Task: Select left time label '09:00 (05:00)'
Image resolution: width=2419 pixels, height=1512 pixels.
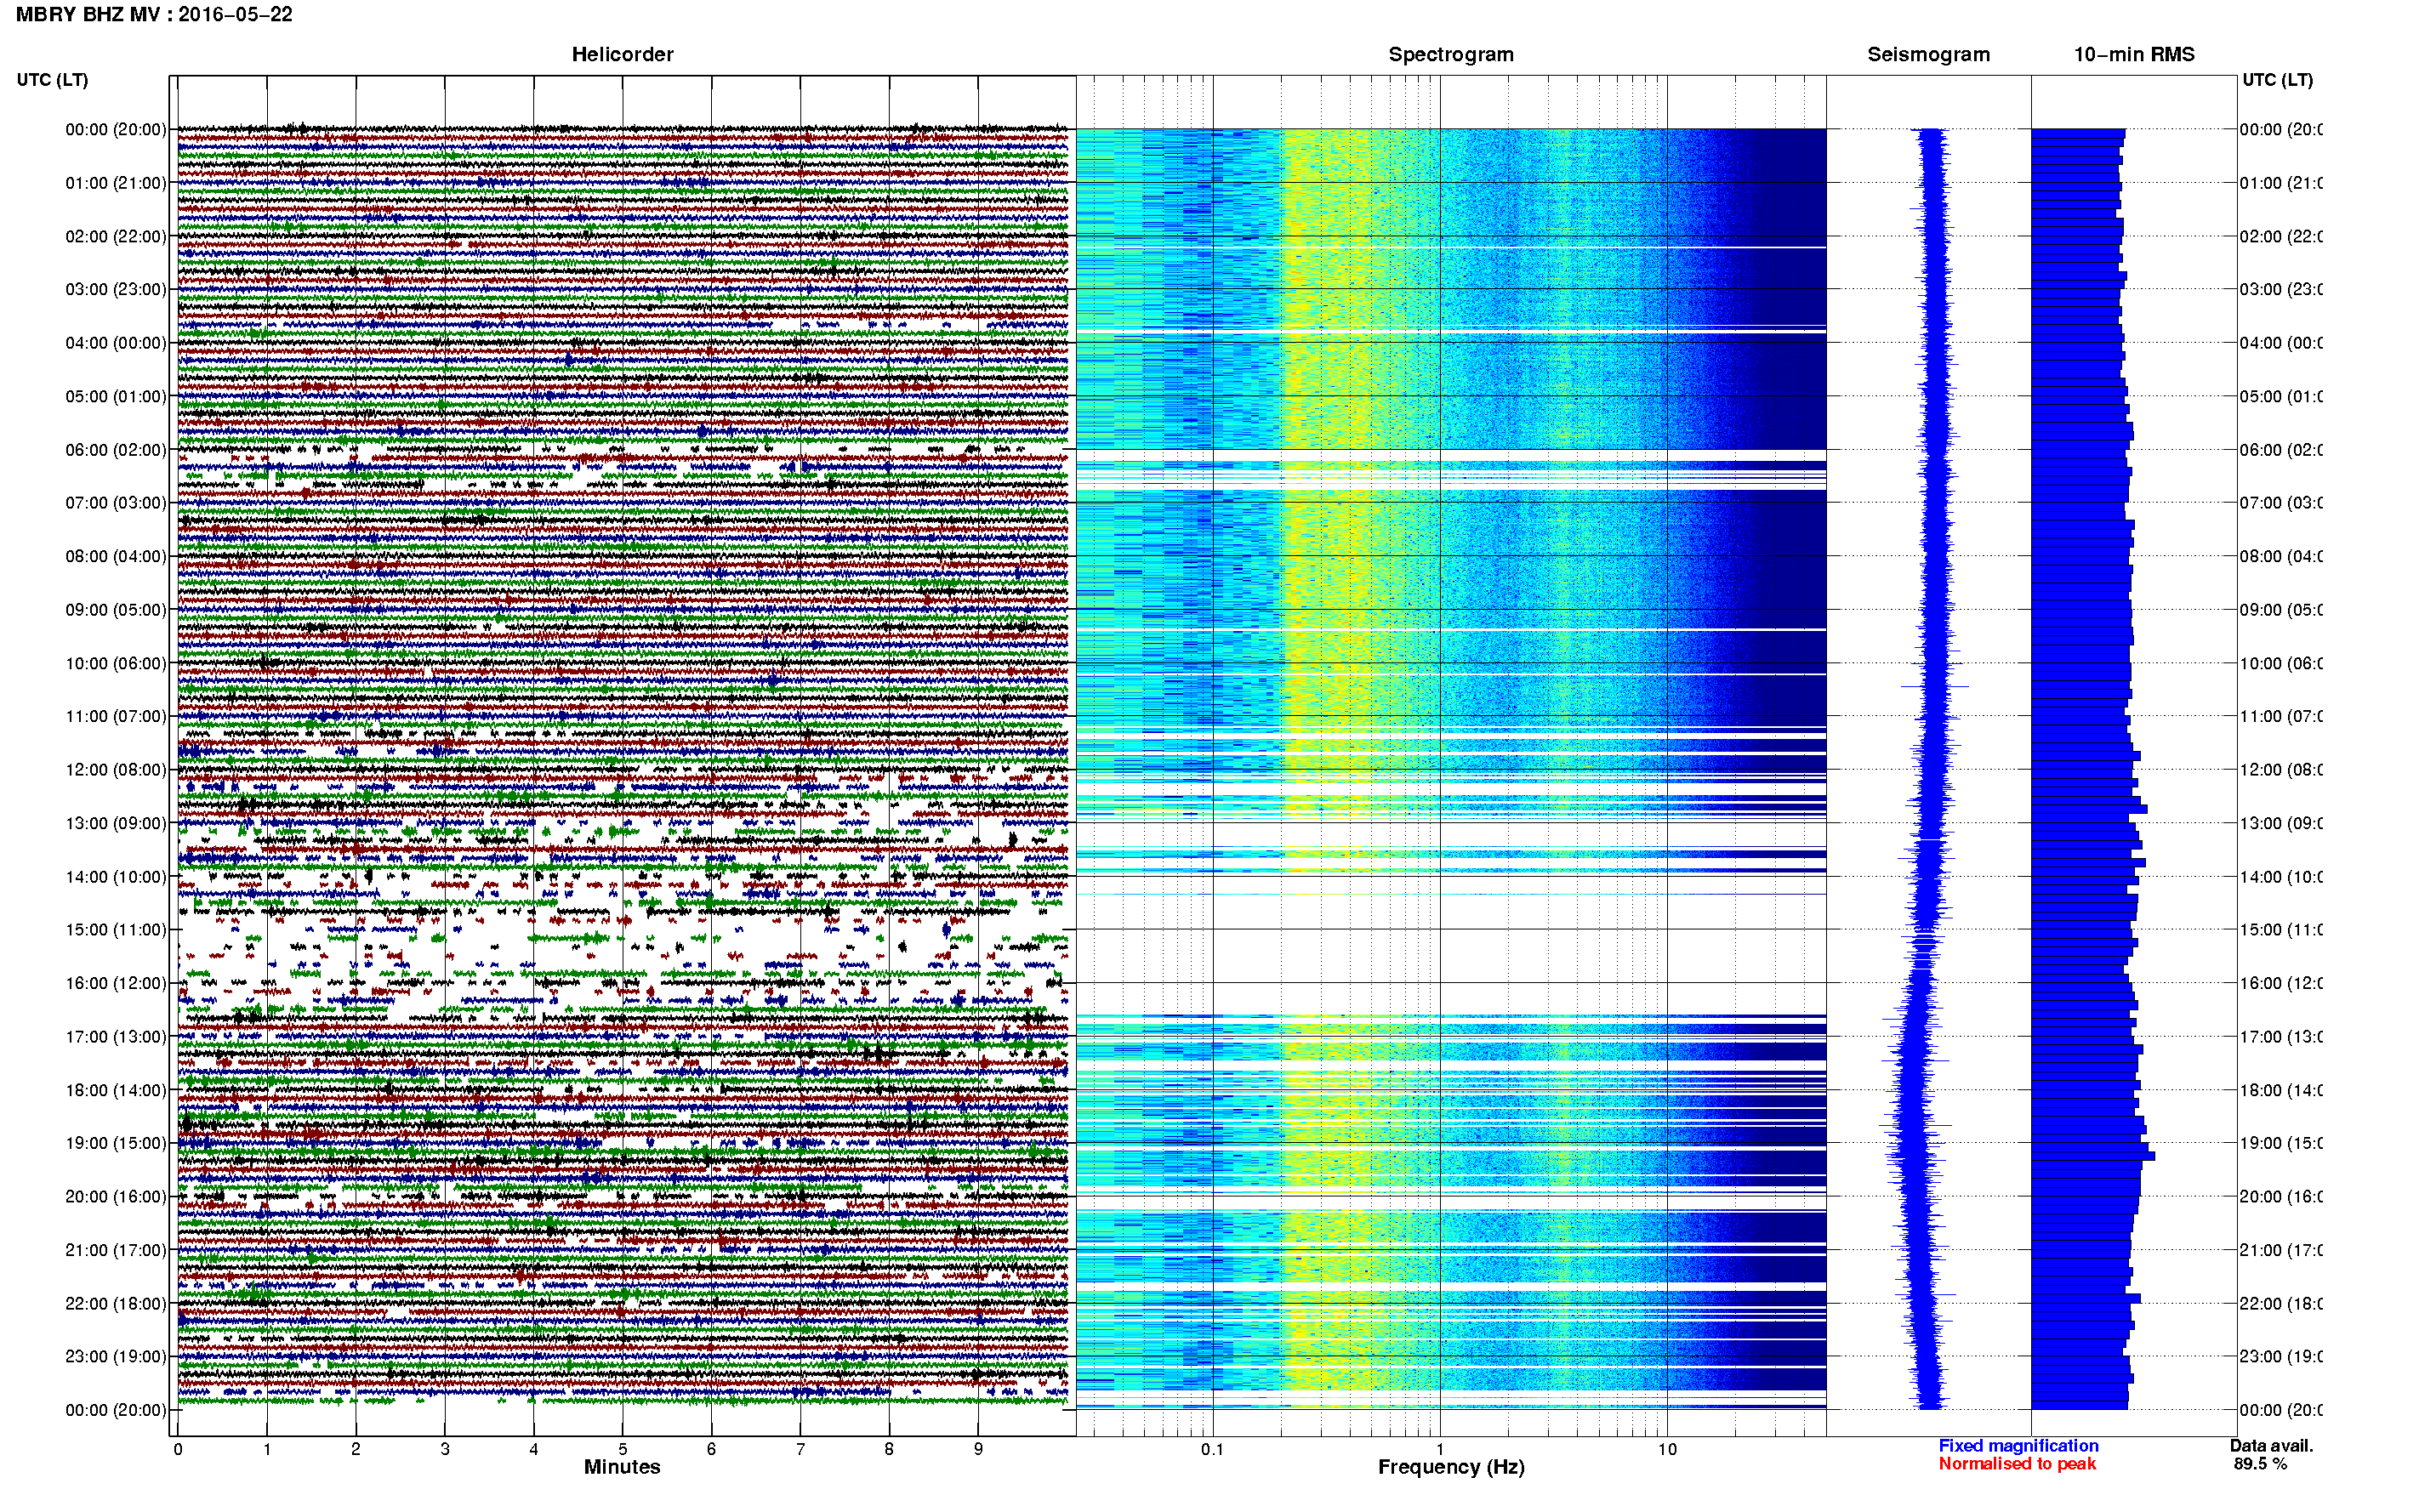Action: pos(116,609)
